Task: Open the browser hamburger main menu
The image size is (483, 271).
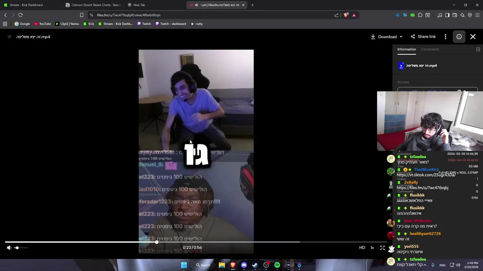Action: [477, 15]
